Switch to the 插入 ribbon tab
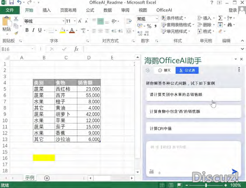The width and height of the screenshot is (246, 188). [47, 10]
